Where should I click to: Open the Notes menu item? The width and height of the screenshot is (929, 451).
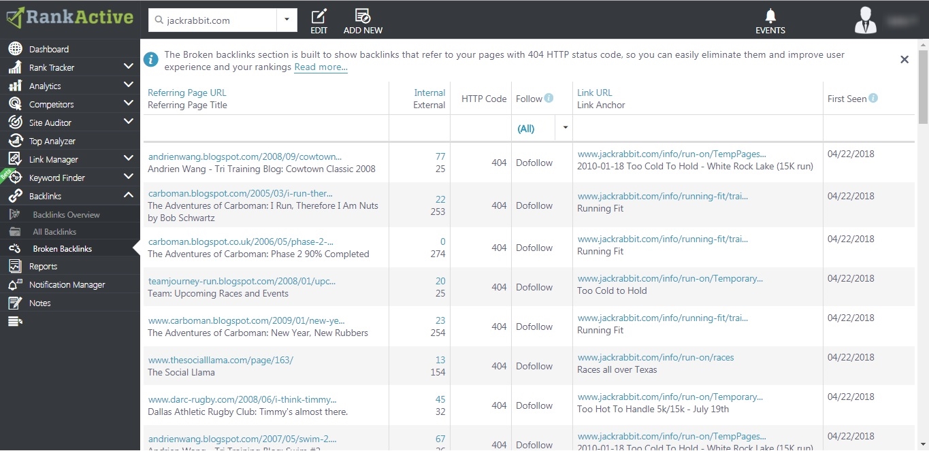(x=40, y=303)
